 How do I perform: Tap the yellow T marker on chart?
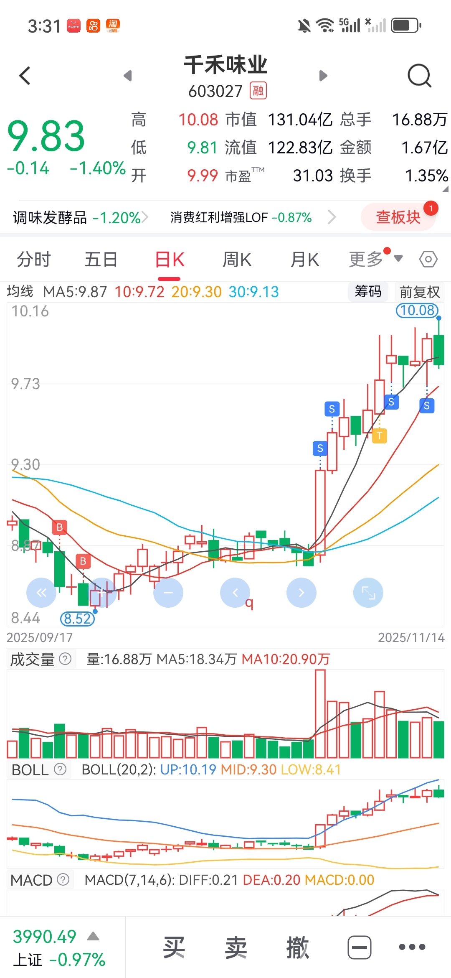379,436
